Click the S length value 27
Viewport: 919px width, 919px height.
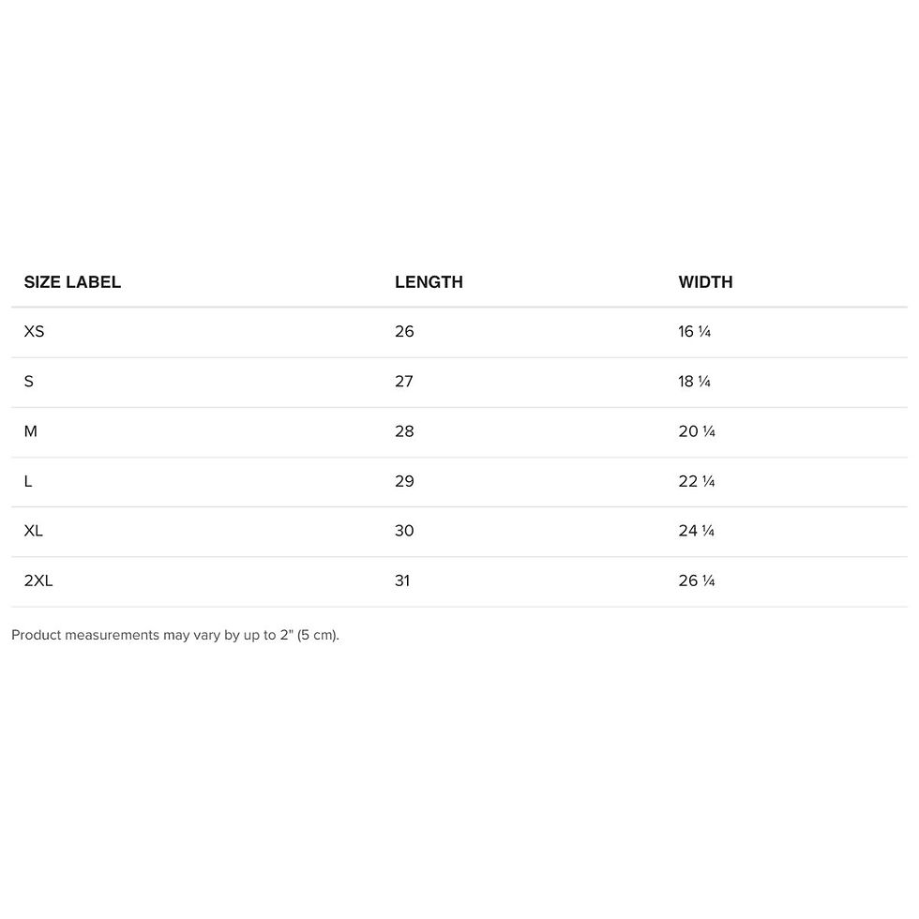[x=404, y=382]
